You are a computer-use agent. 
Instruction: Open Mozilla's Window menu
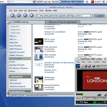tap(48, 10)
